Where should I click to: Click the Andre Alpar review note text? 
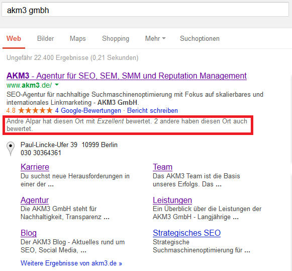(127, 125)
